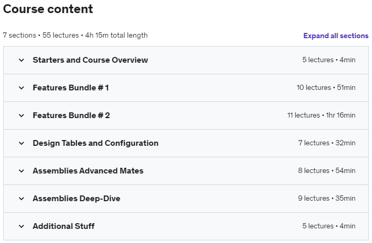Open the "Features Bundle # 1" section title
This screenshot has height=243, width=372.
(x=71, y=88)
